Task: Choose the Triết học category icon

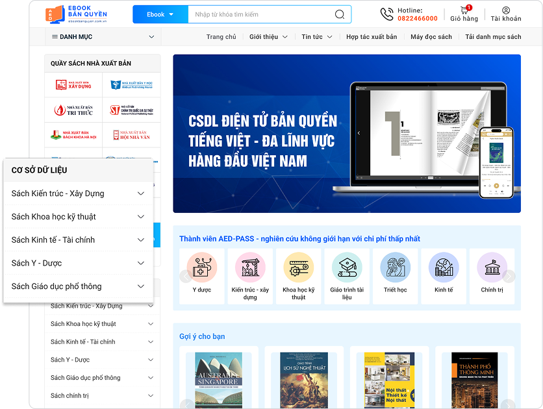Action: click(x=395, y=266)
